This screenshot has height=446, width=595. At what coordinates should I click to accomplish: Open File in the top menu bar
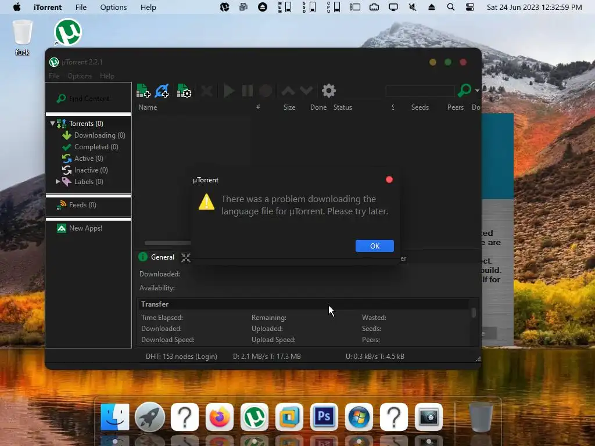pos(81,7)
